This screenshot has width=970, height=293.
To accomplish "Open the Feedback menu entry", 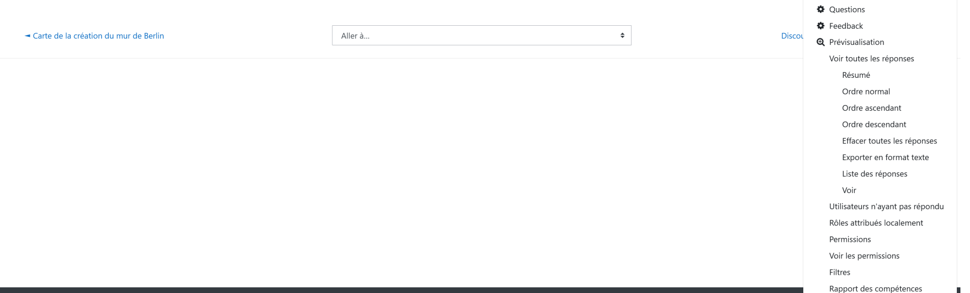I will (x=846, y=26).
